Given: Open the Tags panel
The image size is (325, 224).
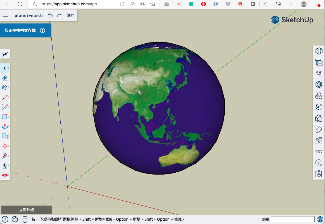Looking at the screenshot, I should pyautogui.click(x=319, y=130).
